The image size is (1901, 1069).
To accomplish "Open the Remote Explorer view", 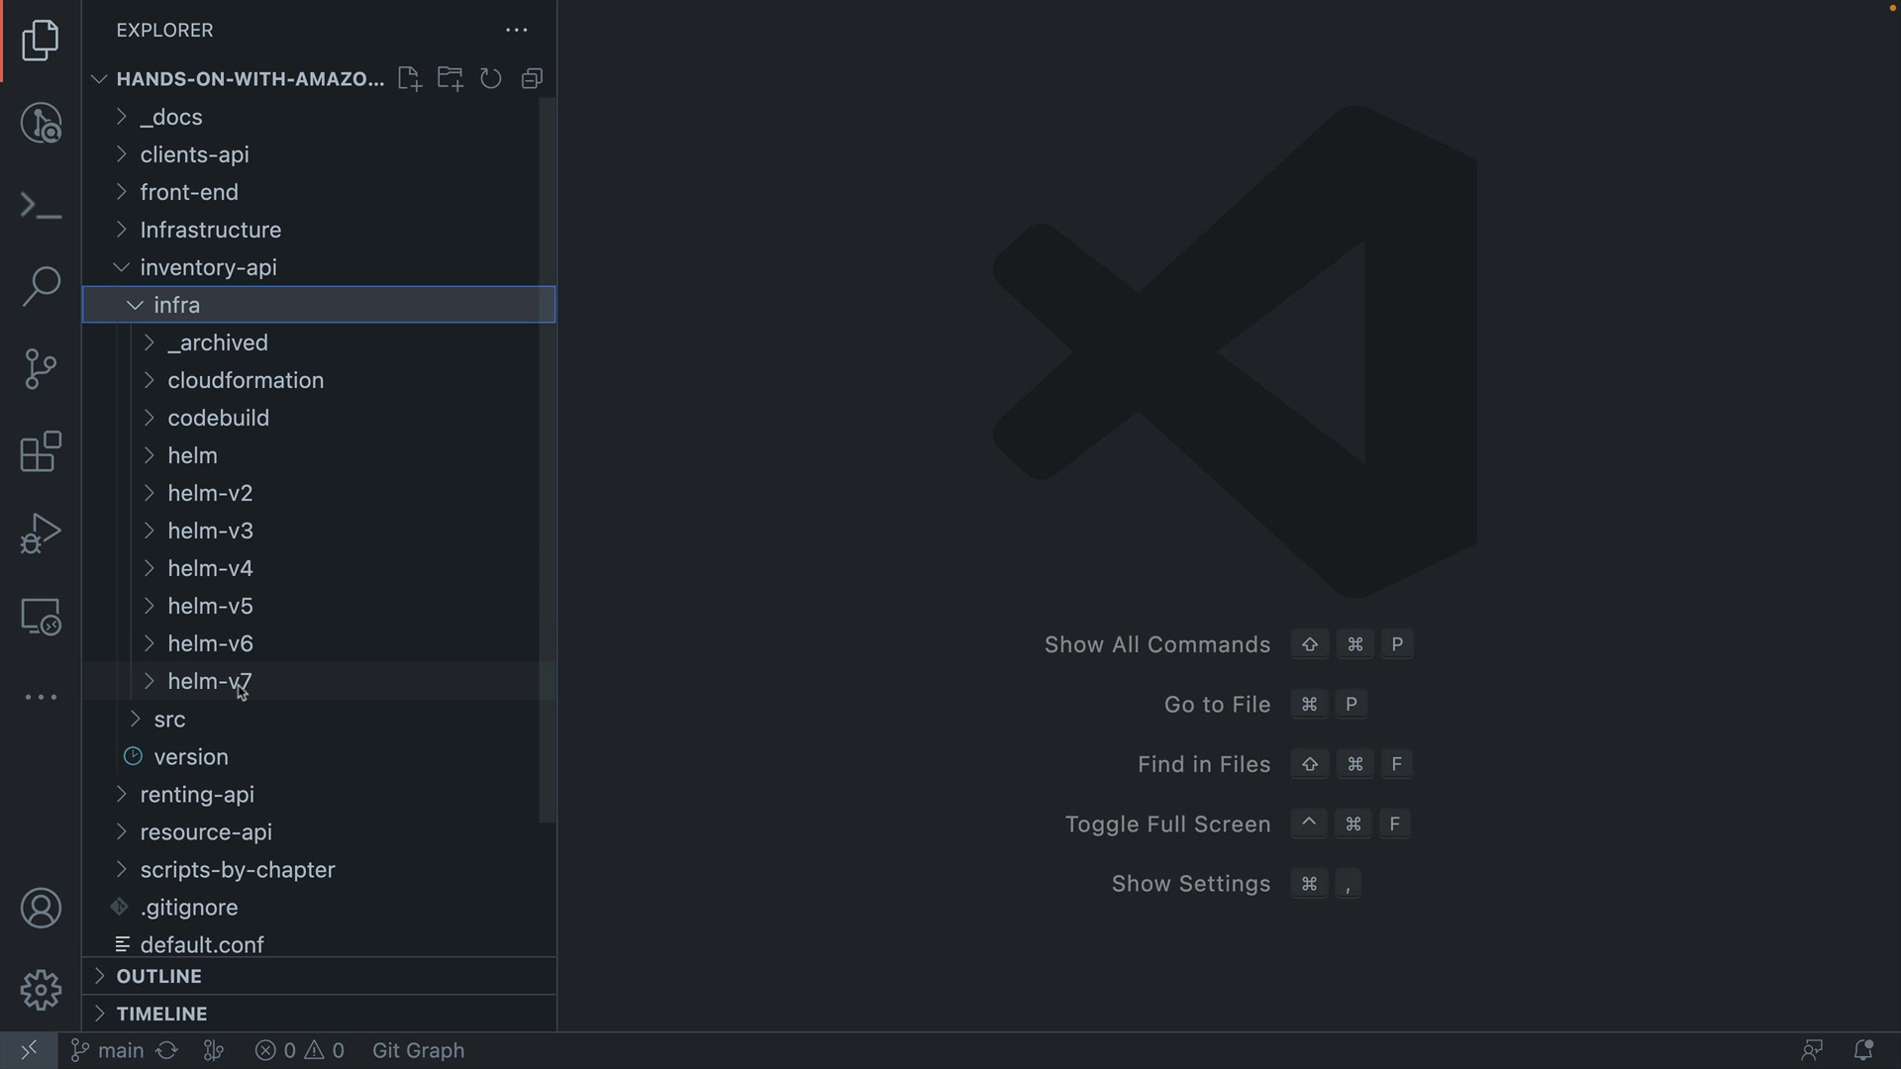I will coord(41,617).
